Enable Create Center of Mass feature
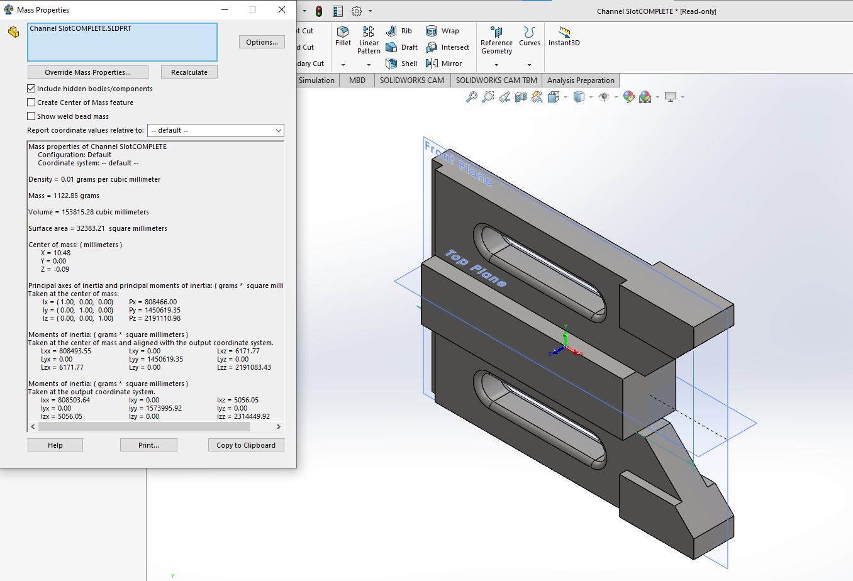The height and width of the screenshot is (581, 853). click(x=31, y=102)
